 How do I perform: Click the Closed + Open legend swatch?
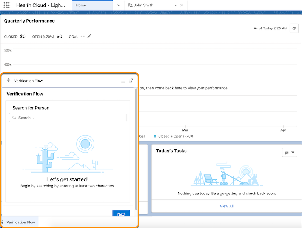tap(155, 136)
